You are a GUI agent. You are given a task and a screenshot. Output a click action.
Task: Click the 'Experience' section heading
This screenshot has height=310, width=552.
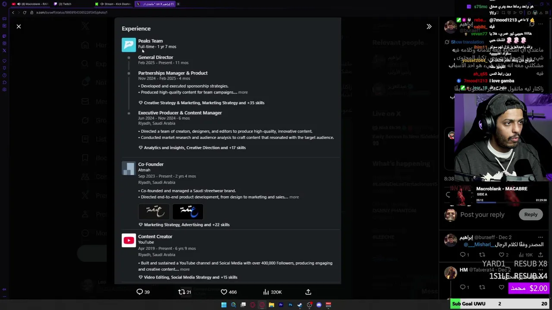coord(136,28)
